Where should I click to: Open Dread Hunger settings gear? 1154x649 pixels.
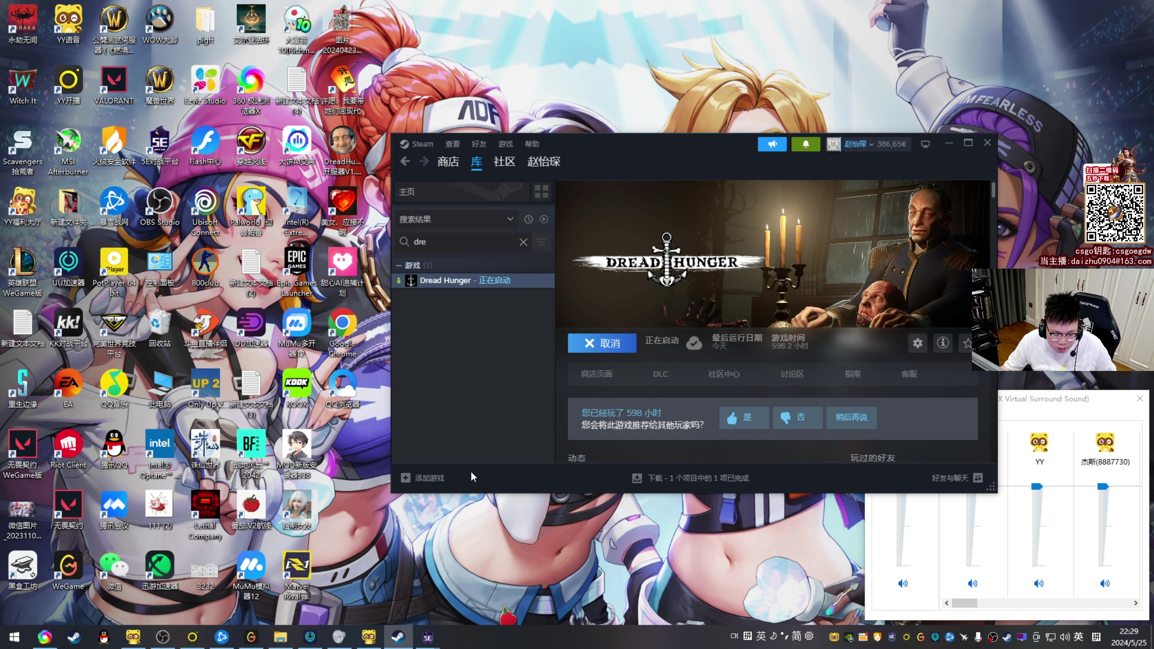click(x=917, y=343)
